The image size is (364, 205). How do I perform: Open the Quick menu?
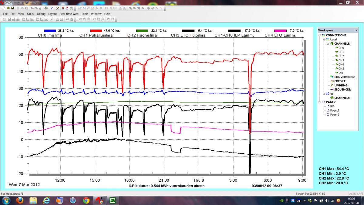[x=30, y=14]
